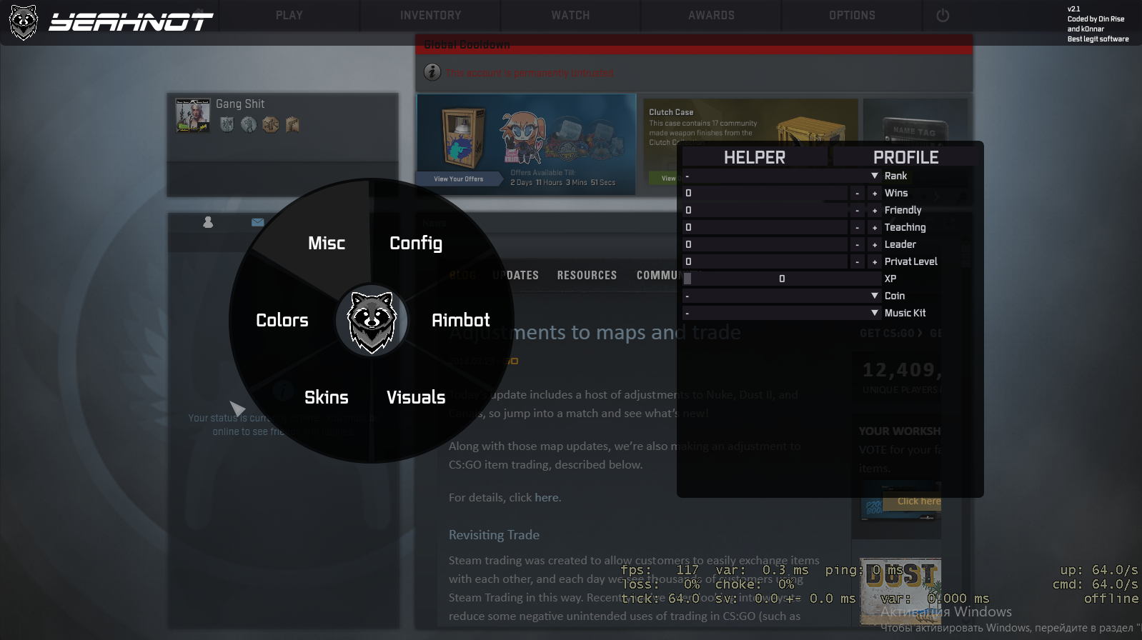Click the "GET CS:GO" link

click(891, 334)
